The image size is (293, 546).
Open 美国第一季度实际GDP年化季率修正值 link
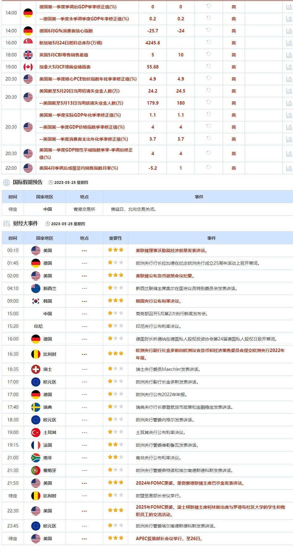pyautogui.click(x=80, y=115)
